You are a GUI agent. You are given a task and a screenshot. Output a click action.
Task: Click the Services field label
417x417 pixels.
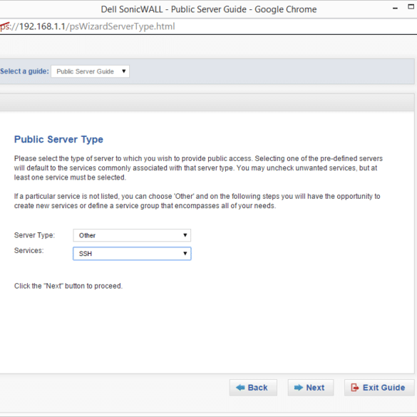click(29, 250)
